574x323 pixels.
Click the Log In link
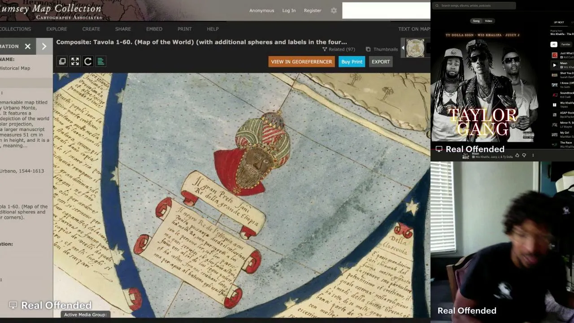(289, 10)
